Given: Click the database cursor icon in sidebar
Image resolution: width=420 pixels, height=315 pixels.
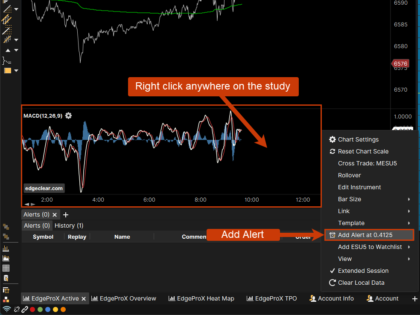Looking at the screenshot, I should 6,278.
